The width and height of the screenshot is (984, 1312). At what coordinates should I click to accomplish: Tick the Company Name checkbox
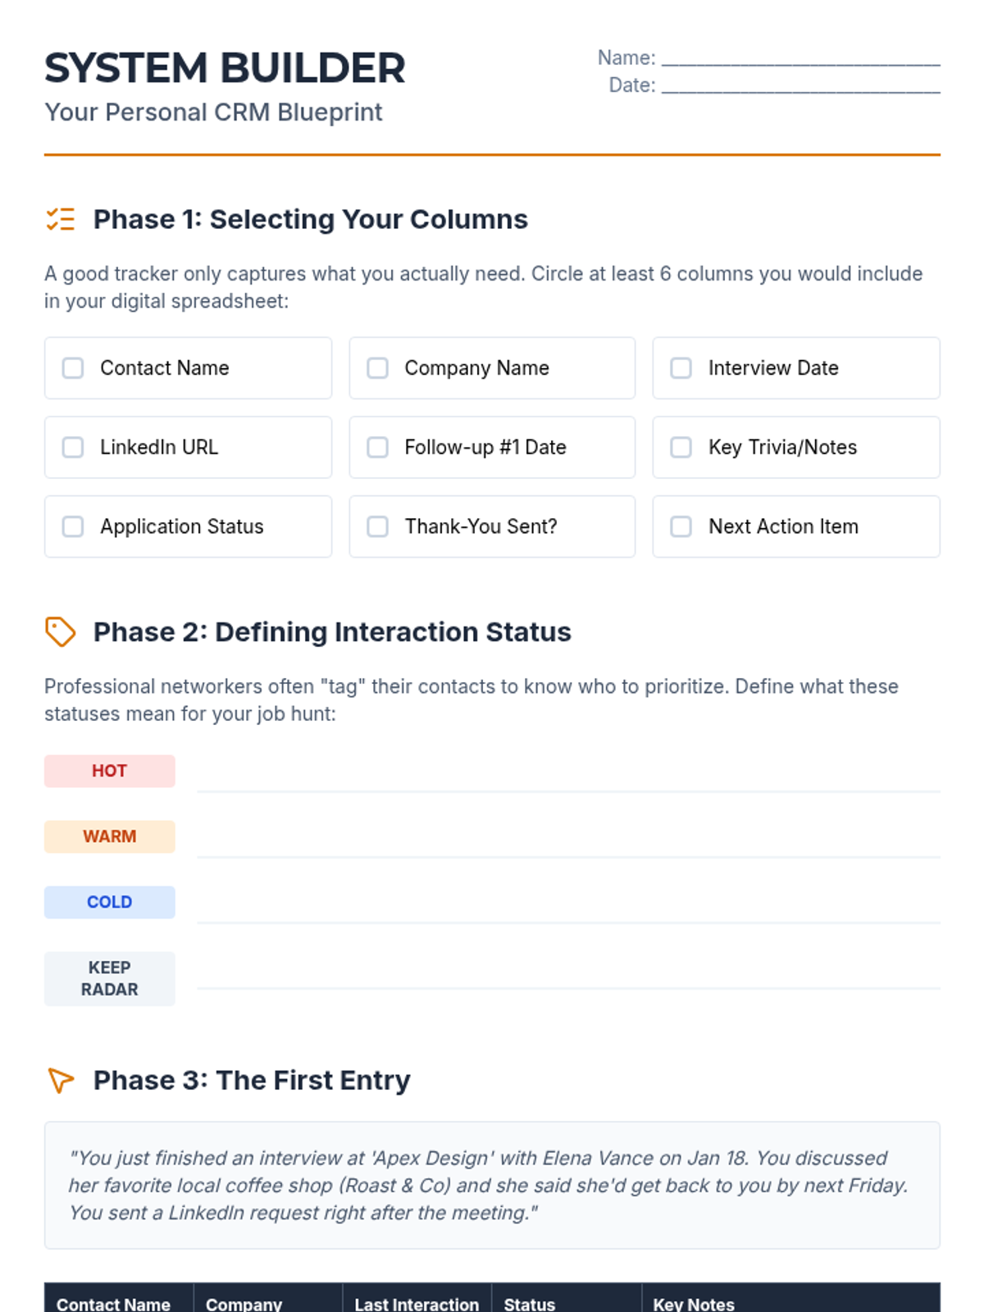point(377,368)
